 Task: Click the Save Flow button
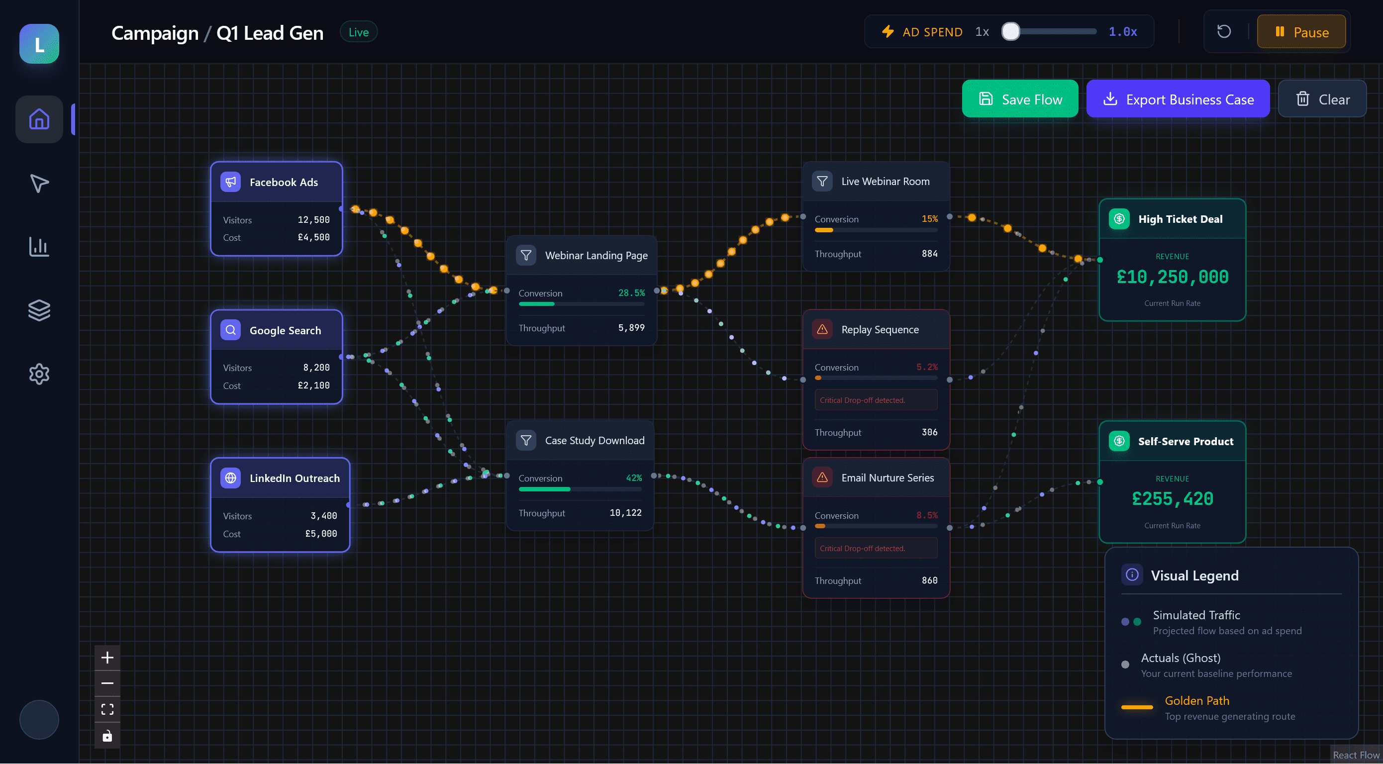(x=1019, y=99)
